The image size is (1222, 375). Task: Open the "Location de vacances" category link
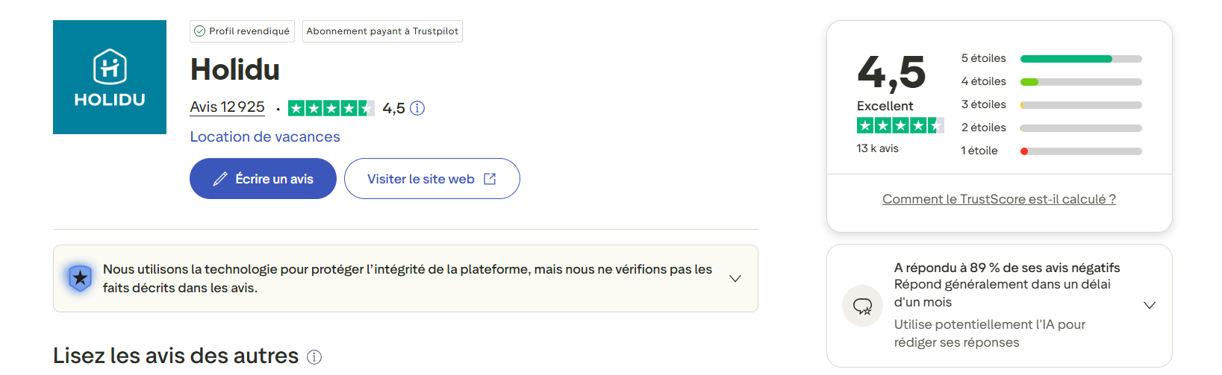[x=265, y=137]
